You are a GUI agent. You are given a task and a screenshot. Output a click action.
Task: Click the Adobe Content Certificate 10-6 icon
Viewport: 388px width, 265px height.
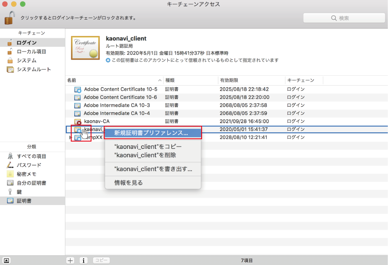77,97
